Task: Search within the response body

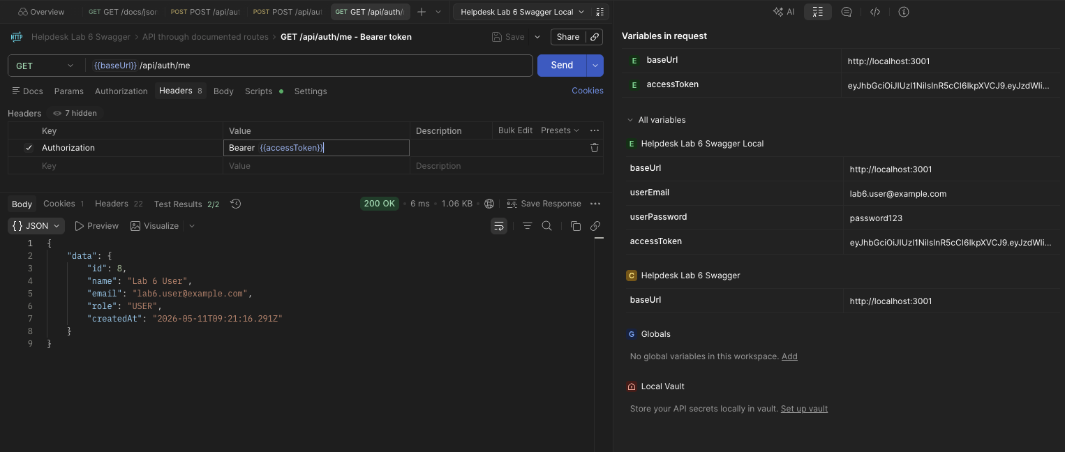Action: [547, 226]
